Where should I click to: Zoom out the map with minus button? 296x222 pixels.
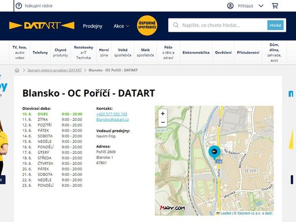(x=162, y=122)
